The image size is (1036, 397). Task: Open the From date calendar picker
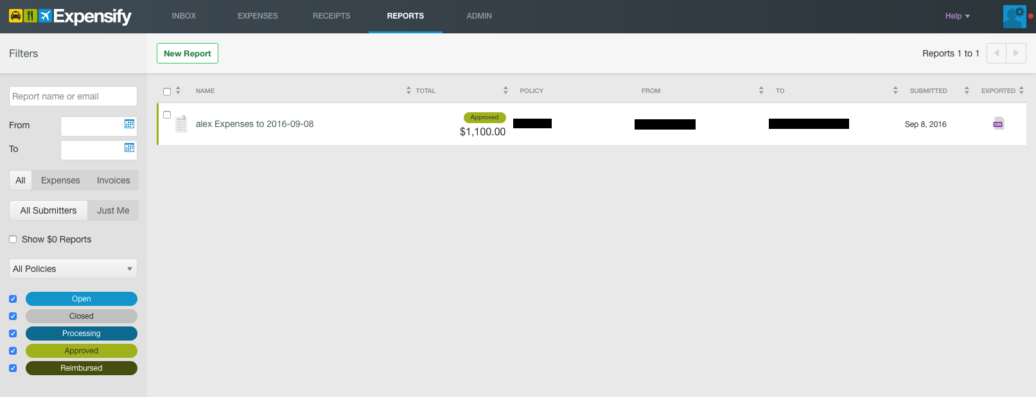pos(129,124)
